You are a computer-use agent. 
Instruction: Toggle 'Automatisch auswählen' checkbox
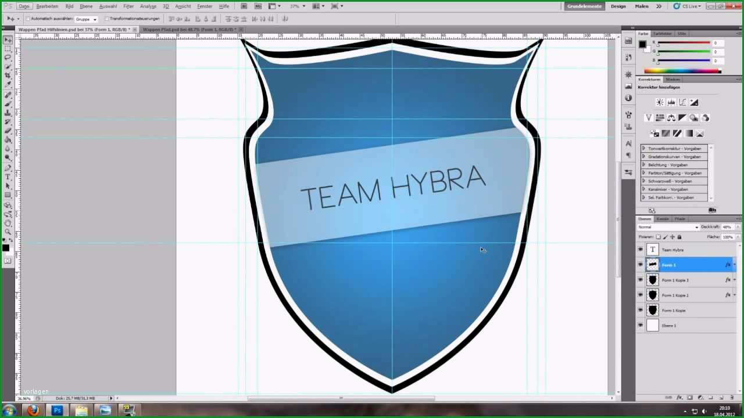(x=28, y=19)
